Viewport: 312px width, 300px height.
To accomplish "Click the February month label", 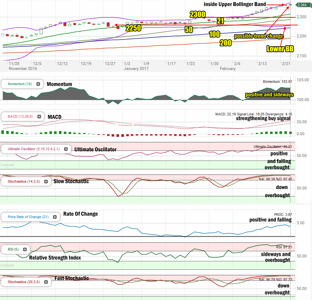I will coord(228,69).
